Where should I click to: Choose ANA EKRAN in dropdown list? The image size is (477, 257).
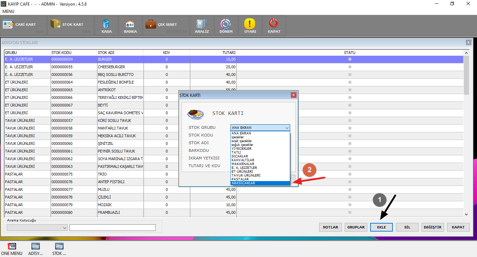coord(260,133)
